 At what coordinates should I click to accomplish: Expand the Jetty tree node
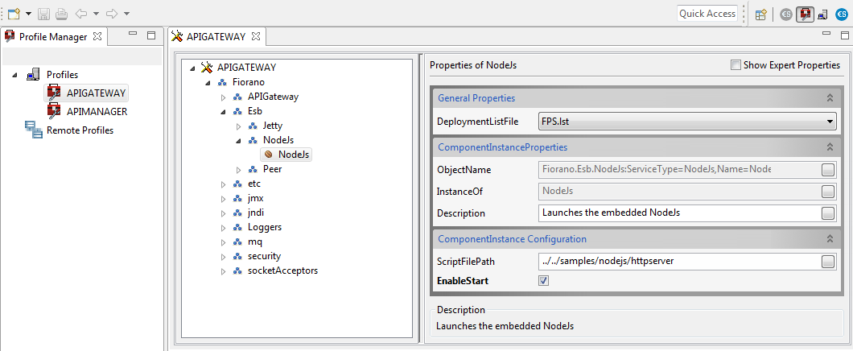pyautogui.click(x=238, y=126)
